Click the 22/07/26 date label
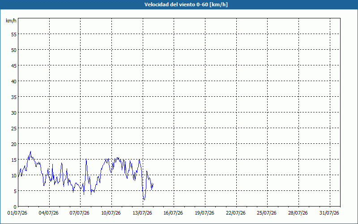Image resolution: width=358 pixels, height=224 pixels. (236, 213)
